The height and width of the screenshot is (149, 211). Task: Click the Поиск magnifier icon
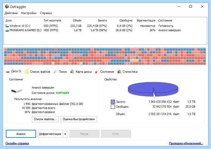[x=55, y=72]
